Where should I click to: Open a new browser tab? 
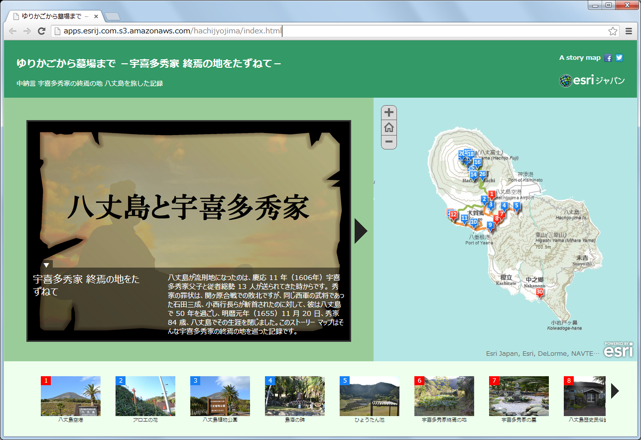tap(113, 16)
